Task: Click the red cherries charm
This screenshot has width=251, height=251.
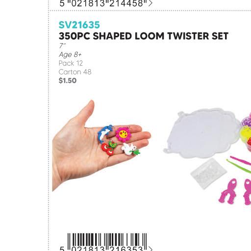Action: (x=109, y=148)
